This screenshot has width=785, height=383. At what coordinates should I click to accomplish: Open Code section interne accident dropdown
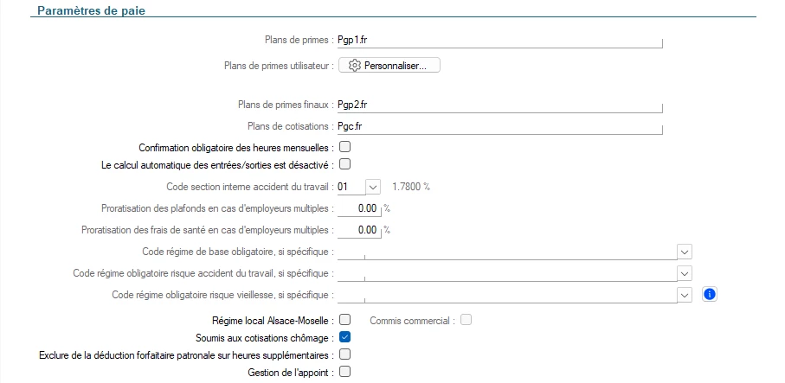click(x=372, y=186)
